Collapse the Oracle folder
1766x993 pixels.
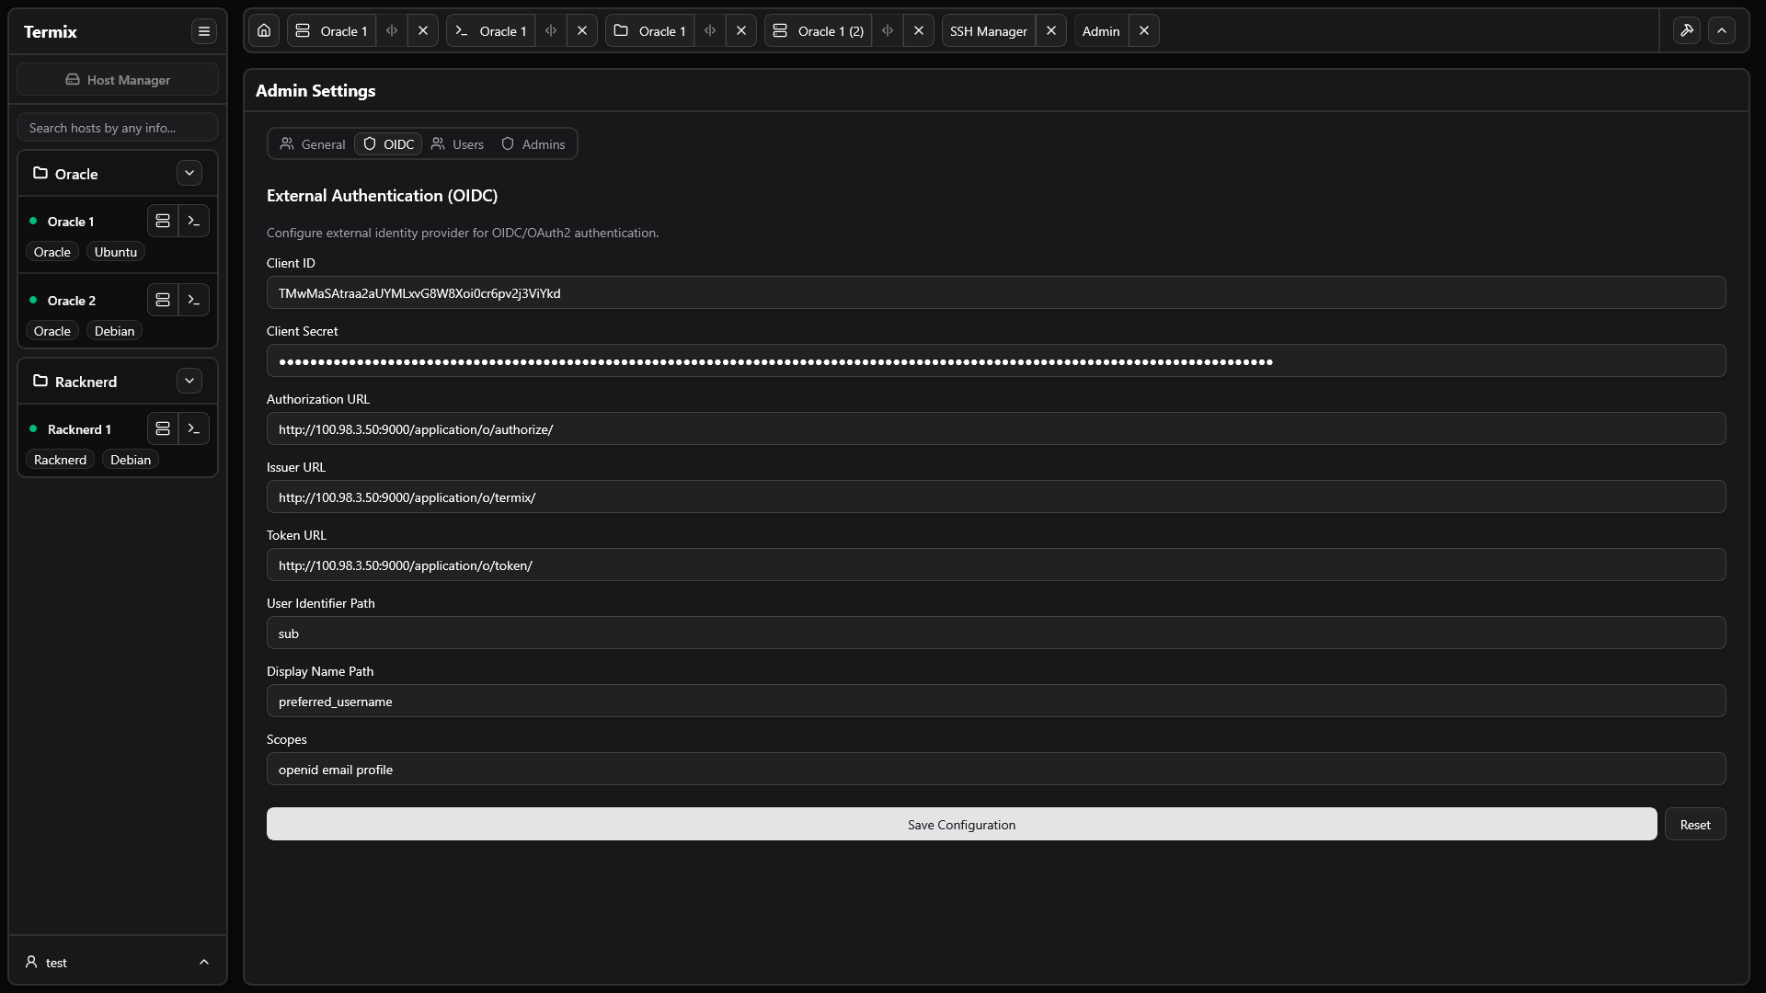pyautogui.click(x=189, y=173)
